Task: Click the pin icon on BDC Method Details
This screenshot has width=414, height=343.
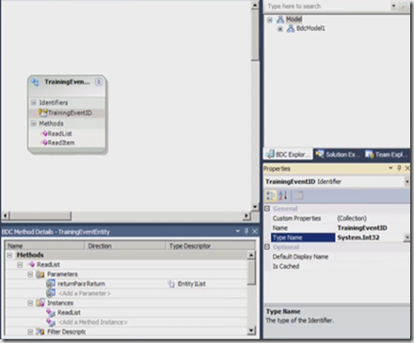Action: click(x=247, y=231)
